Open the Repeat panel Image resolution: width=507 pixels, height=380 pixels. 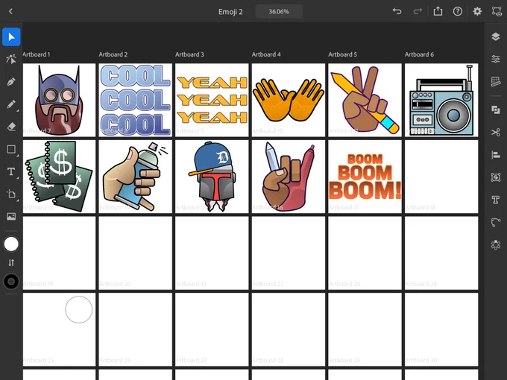(496, 244)
